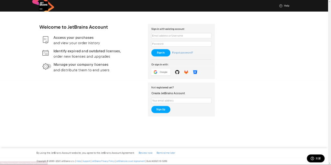The width and height of the screenshot is (331, 165).
Task: Click the purchases document icon
Action: tap(46, 40)
